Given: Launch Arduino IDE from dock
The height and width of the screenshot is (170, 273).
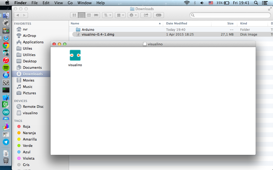Looking at the screenshot, I should (6, 112).
